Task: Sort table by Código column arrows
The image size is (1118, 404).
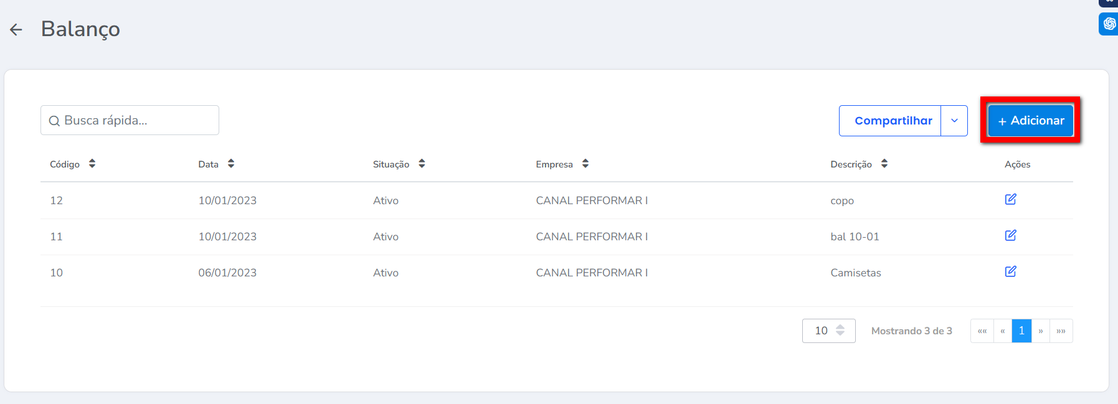Action: [92, 164]
